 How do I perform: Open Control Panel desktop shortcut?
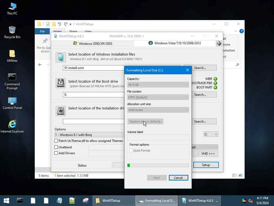tap(12, 103)
